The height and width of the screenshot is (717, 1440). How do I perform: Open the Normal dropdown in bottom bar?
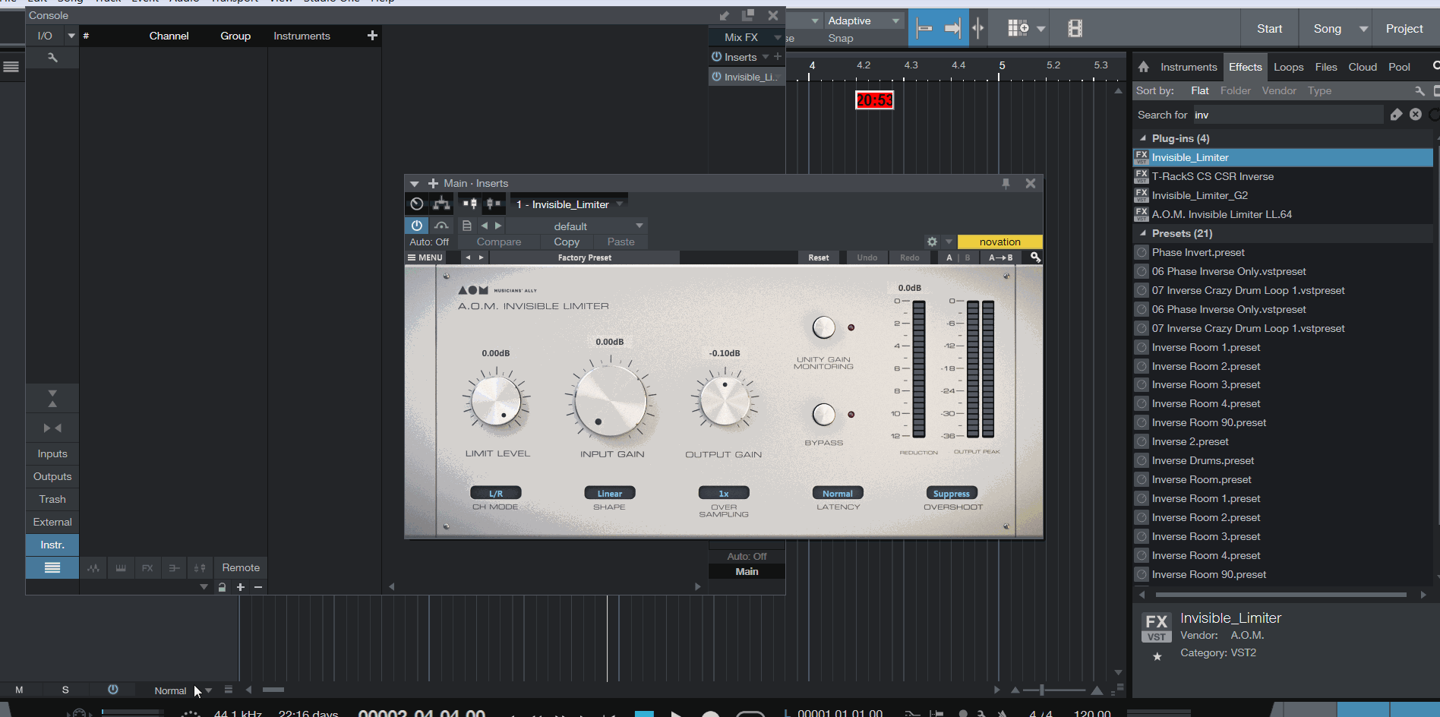tap(182, 690)
